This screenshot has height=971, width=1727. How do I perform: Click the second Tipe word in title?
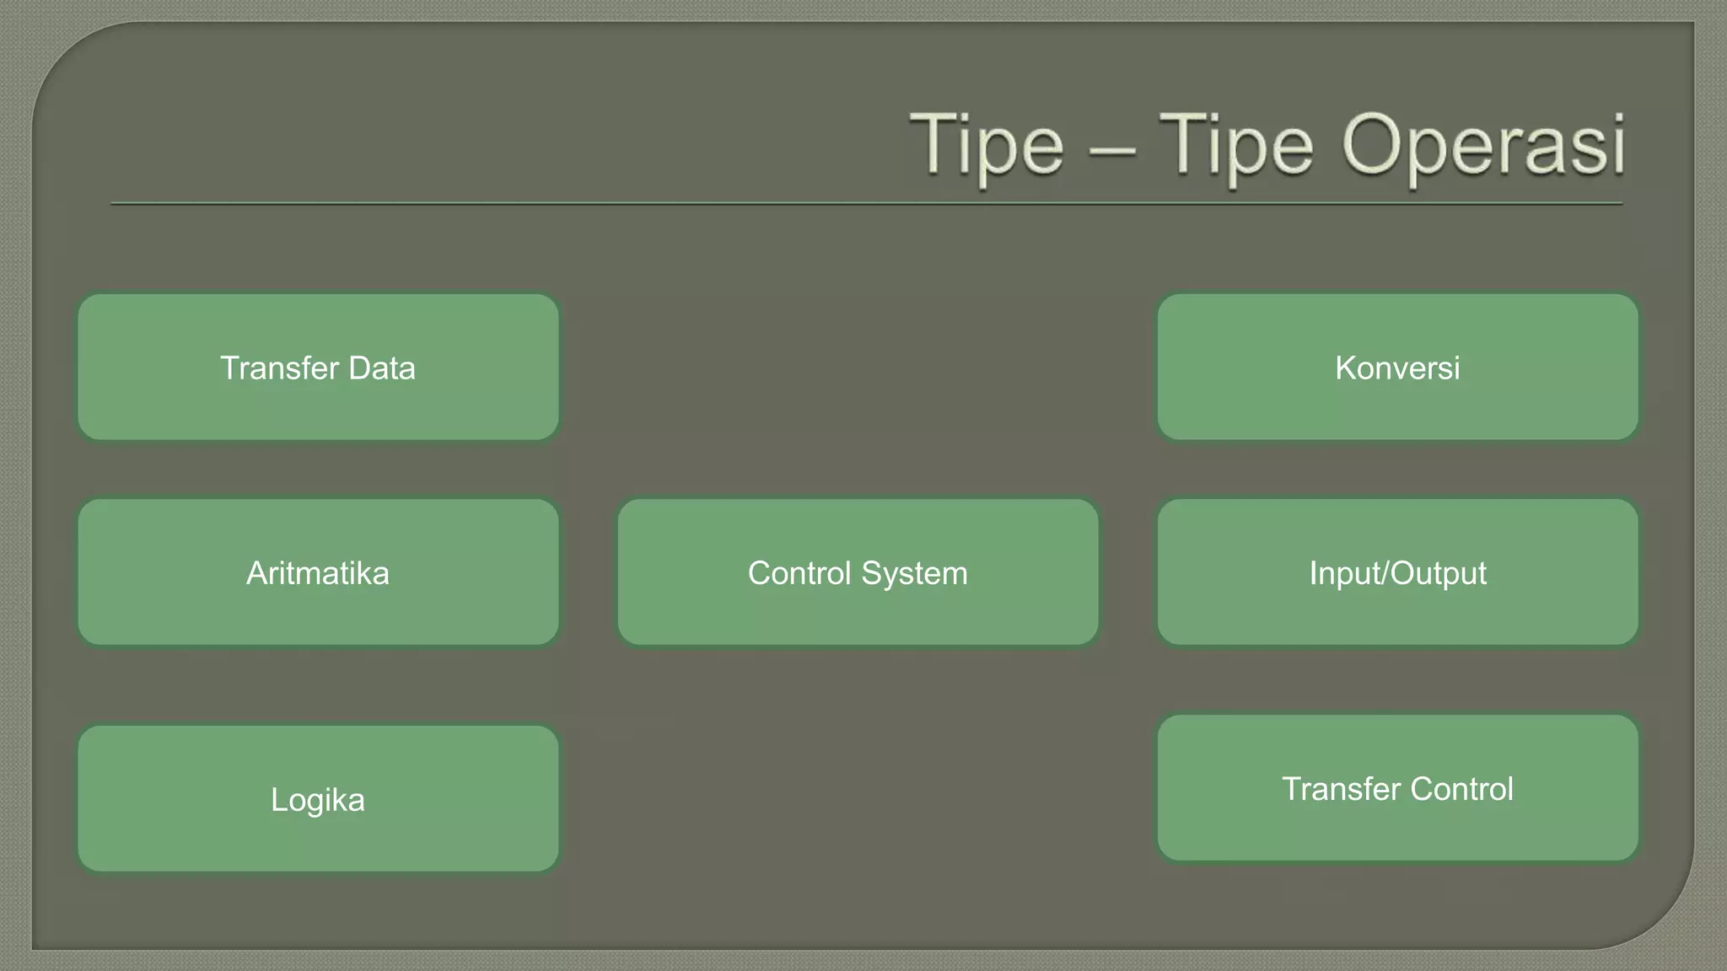[1236, 148]
